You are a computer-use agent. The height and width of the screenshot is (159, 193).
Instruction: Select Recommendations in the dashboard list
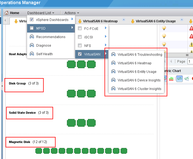point(51,37)
